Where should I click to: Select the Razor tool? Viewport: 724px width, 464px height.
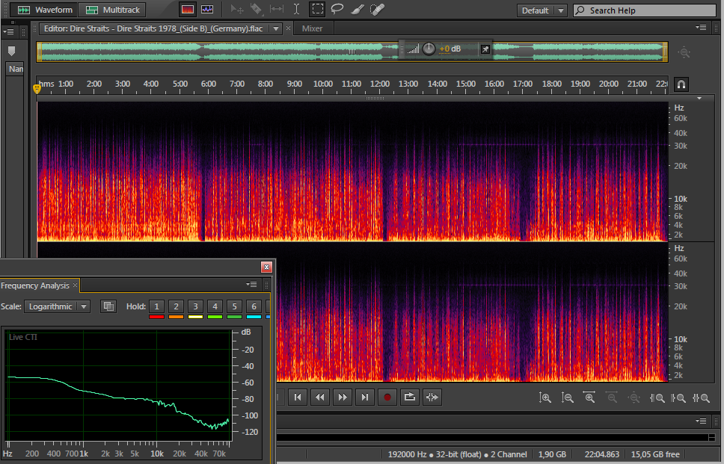[x=257, y=9]
